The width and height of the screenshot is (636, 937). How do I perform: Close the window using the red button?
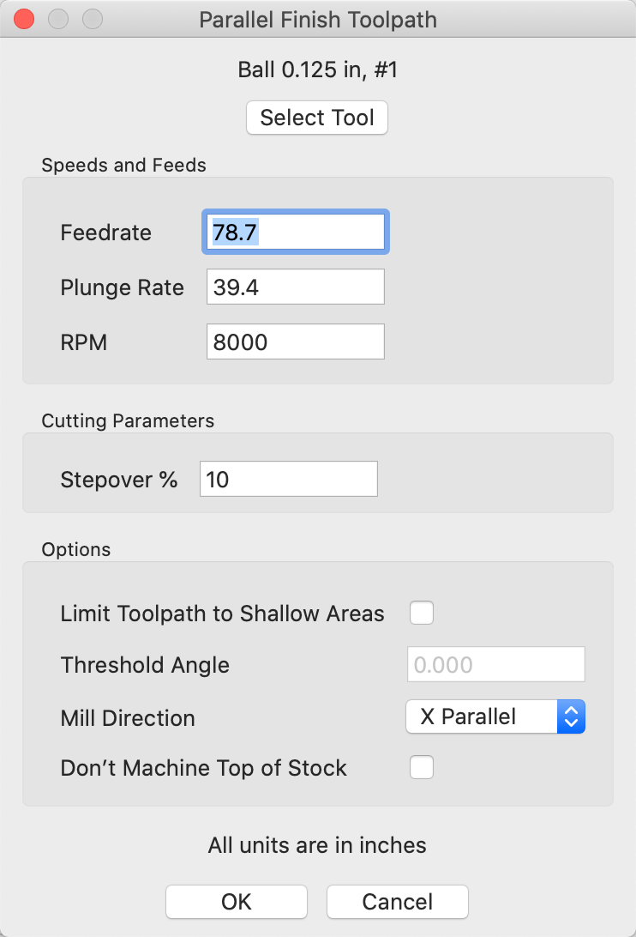[24, 19]
